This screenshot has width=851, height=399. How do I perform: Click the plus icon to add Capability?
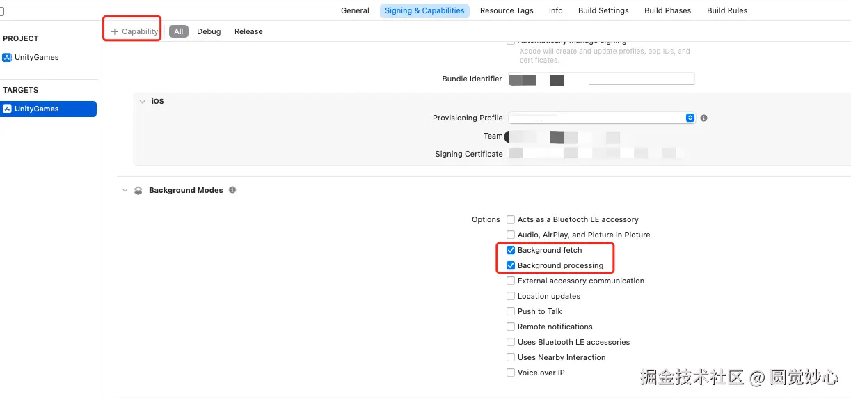pyautogui.click(x=115, y=32)
